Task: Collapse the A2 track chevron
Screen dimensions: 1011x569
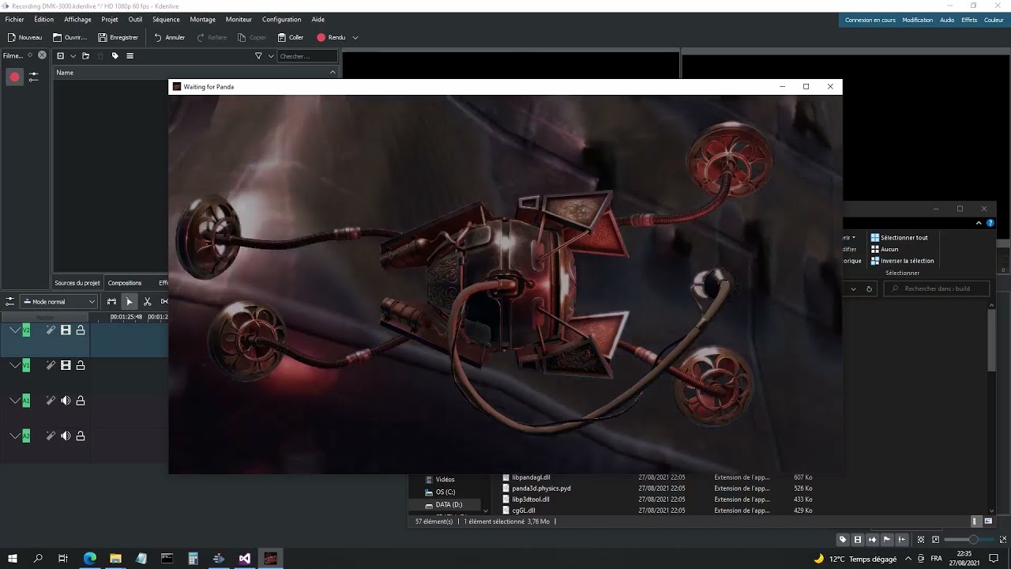Action: coord(14,435)
